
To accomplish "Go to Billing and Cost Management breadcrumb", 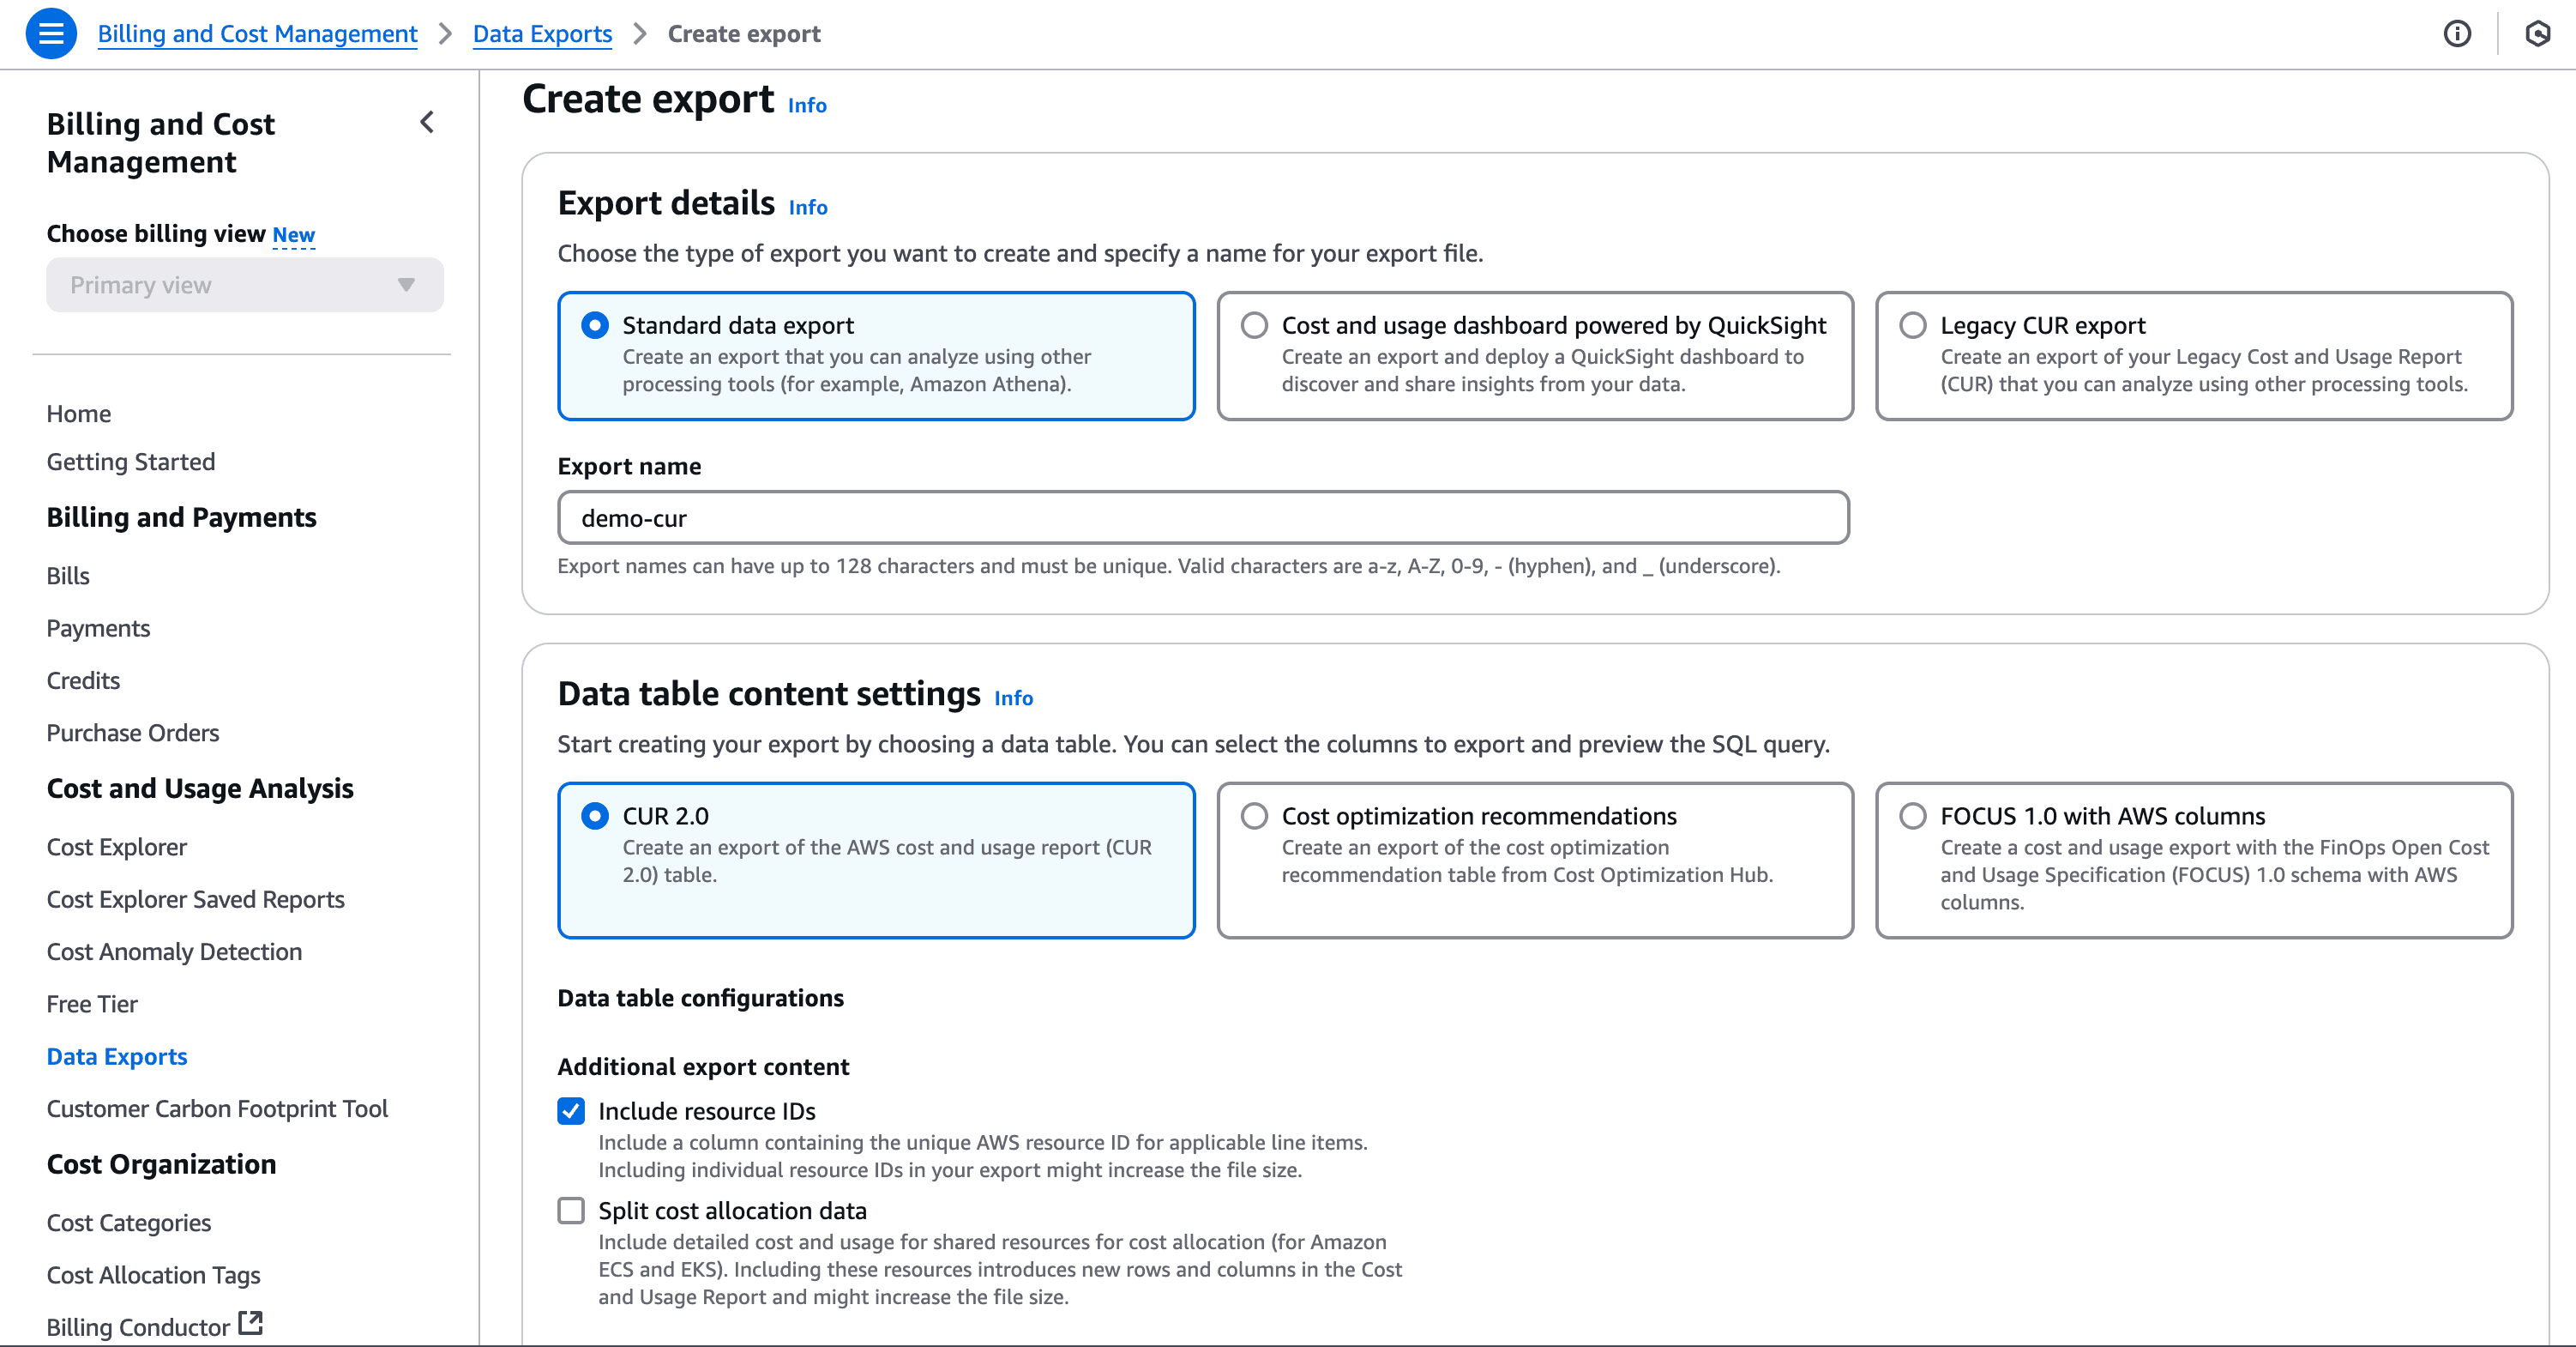I will point(257,33).
